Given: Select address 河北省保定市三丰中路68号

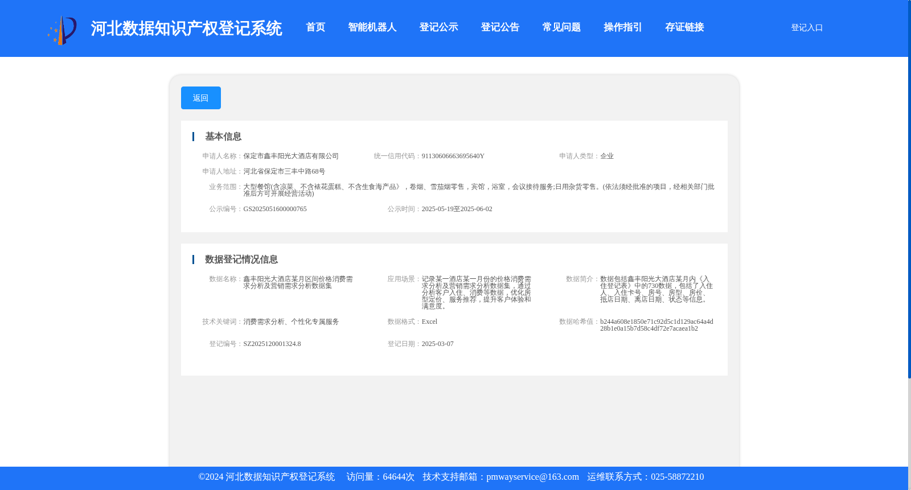Looking at the screenshot, I should 284,171.
